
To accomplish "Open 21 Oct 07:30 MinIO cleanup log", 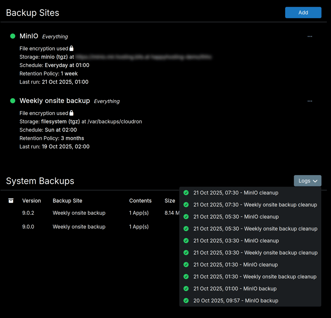I will pos(236,193).
